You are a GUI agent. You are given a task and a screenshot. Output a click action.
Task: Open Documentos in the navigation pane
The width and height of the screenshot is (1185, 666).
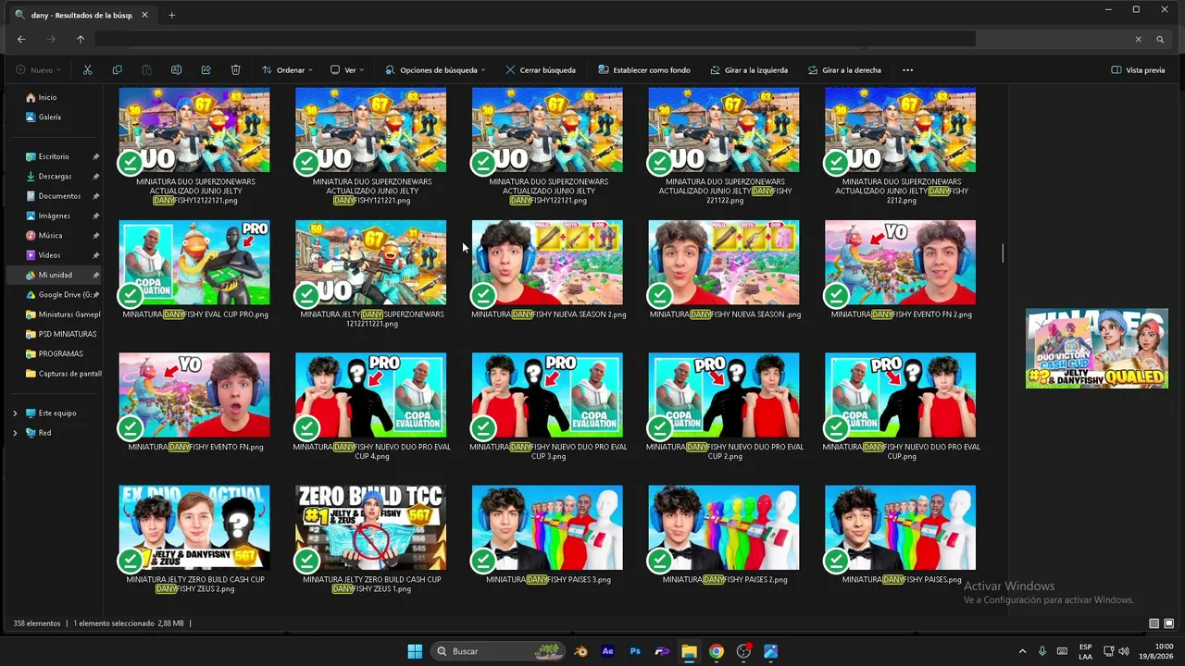(x=55, y=196)
